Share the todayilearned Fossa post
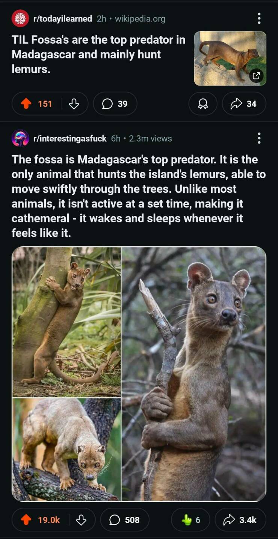 [x=244, y=104]
